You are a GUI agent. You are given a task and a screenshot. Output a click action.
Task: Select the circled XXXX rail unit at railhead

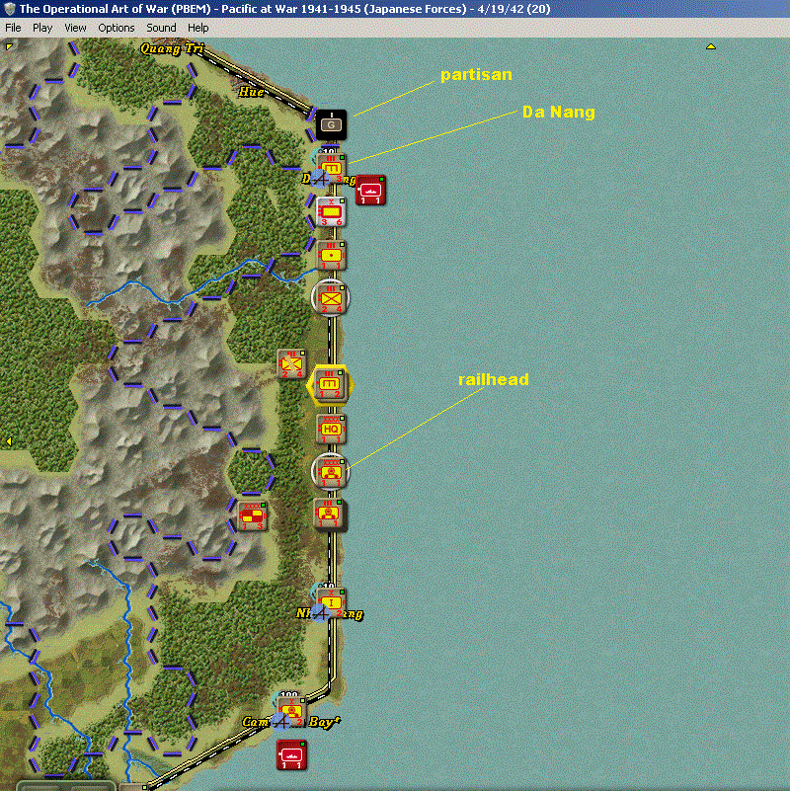(331, 472)
